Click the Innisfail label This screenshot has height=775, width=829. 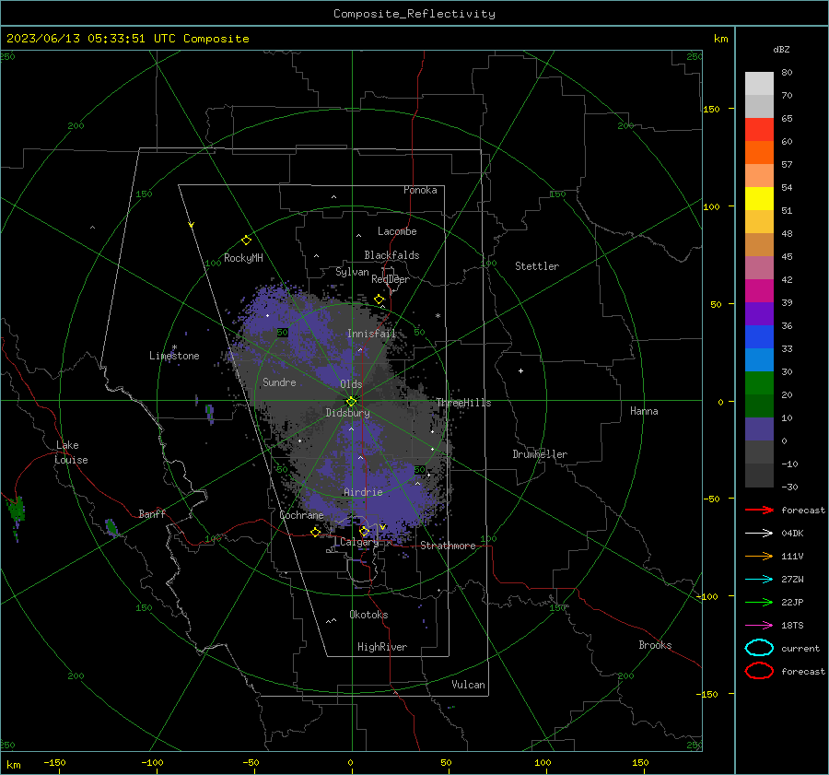point(371,334)
